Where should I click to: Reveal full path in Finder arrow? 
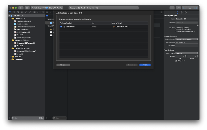click(x=195, y=32)
